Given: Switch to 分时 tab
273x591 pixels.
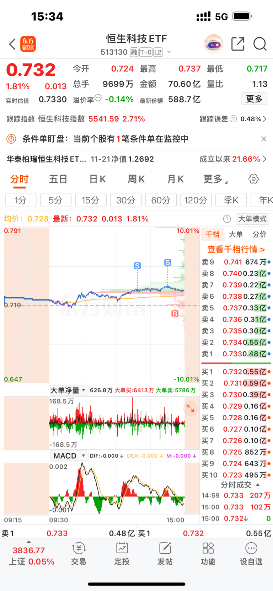Looking at the screenshot, I should (x=19, y=179).
